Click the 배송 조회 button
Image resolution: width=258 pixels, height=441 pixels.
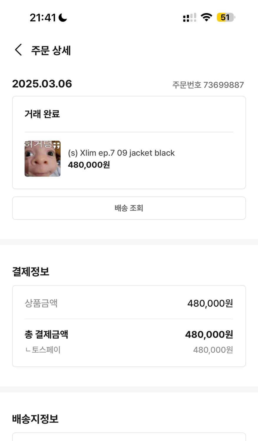(129, 208)
